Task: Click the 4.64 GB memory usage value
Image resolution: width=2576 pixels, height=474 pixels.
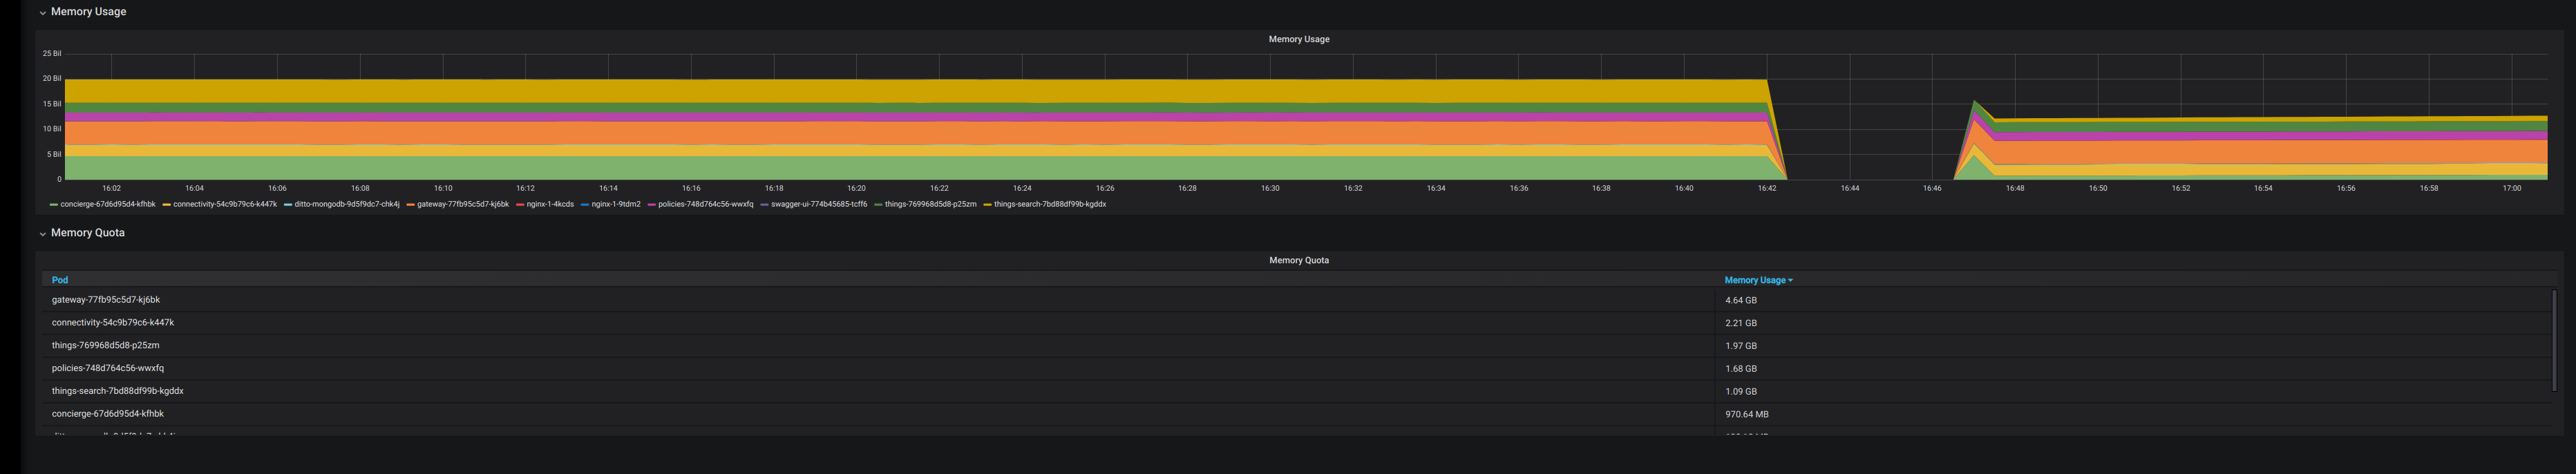Action: [1740, 300]
